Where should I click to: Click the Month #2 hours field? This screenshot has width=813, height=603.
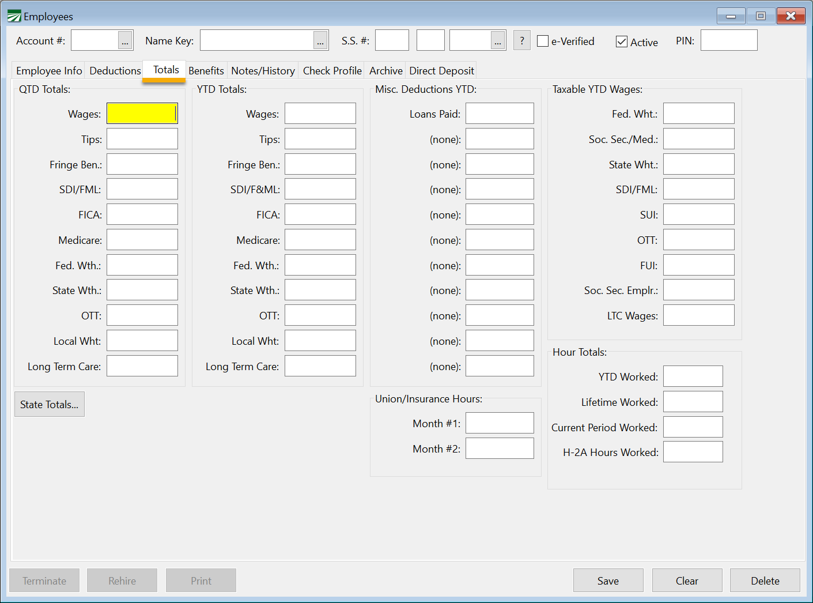pyautogui.click(x=500, y=449)
